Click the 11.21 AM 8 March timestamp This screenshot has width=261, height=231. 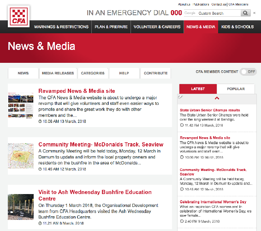(x=61, y=223)
